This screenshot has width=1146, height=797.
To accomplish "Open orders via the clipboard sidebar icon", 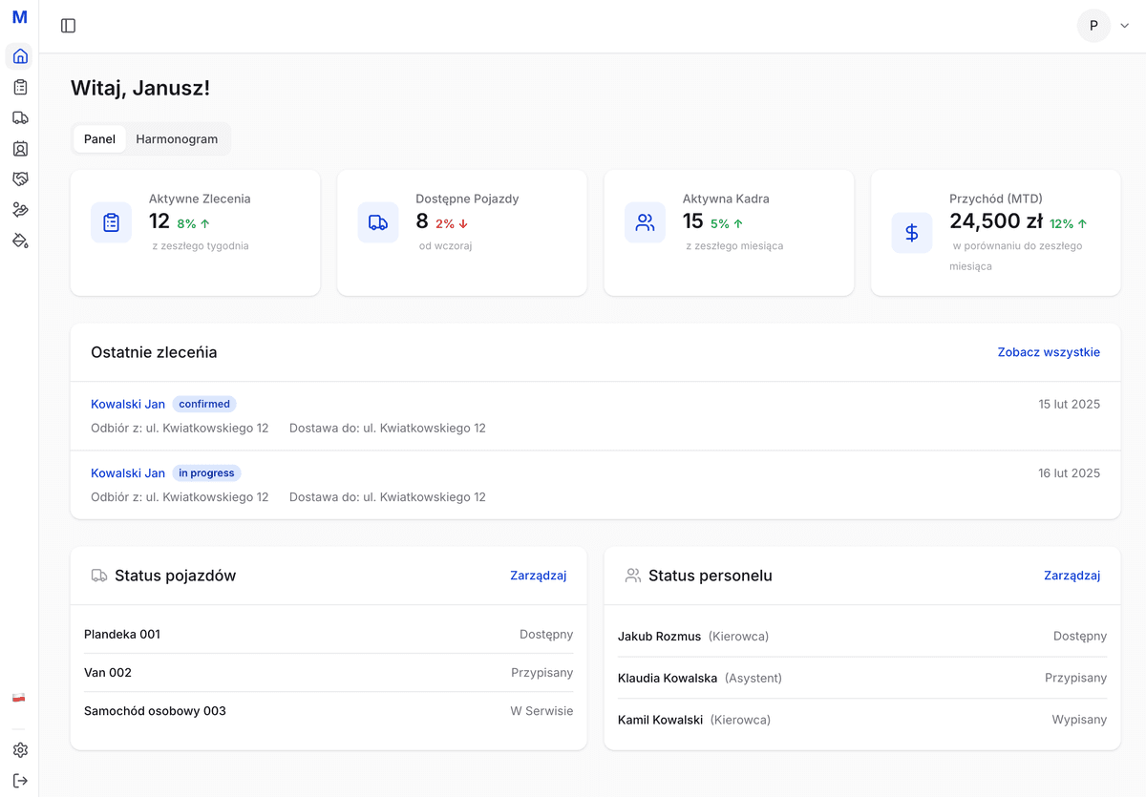I will point(19,86).
